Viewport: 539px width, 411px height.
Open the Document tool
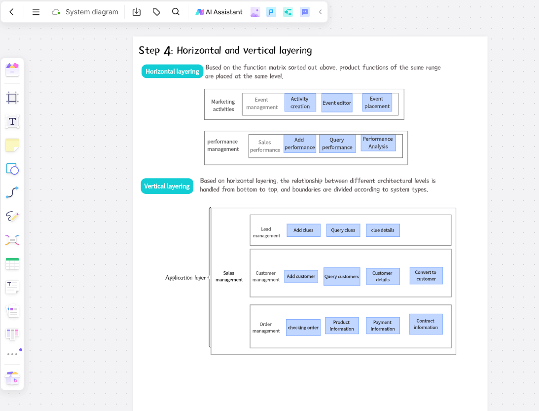pyautogui.click(x=12, y=287)
